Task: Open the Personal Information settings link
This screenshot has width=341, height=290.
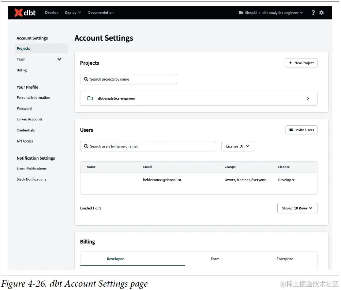Action: pyautogui.click(x=33, y=97)
